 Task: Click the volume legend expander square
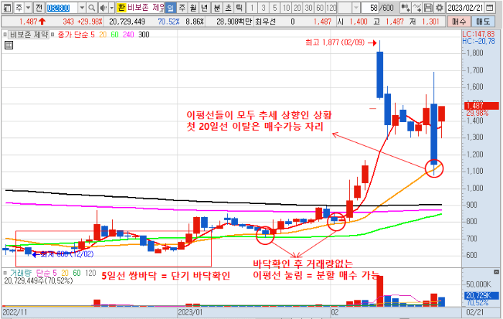(x=5, y=273)
